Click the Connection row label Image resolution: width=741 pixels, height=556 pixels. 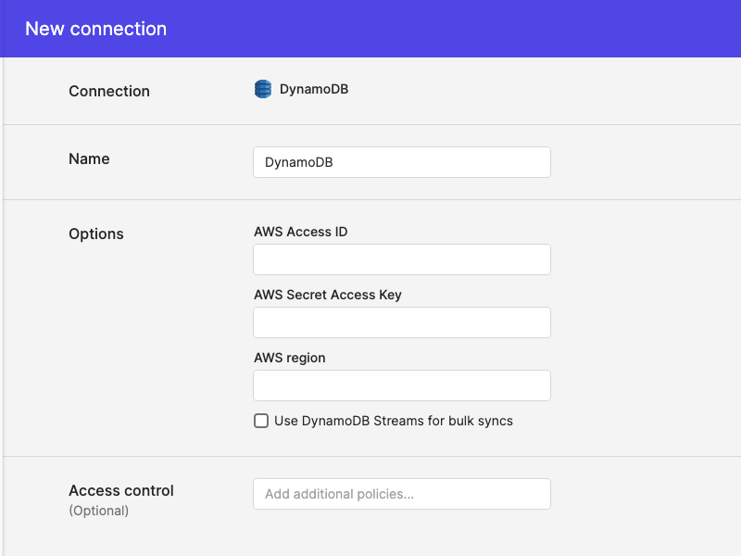pos(109,91)
